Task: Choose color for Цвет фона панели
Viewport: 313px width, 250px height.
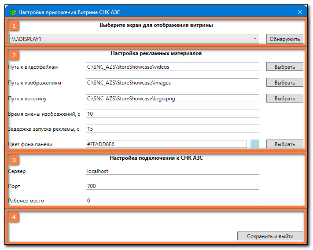Action: click(285, 144)
